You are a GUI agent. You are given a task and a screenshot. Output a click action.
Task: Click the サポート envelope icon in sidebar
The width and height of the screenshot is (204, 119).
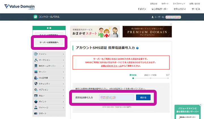(x=36, y=114)
